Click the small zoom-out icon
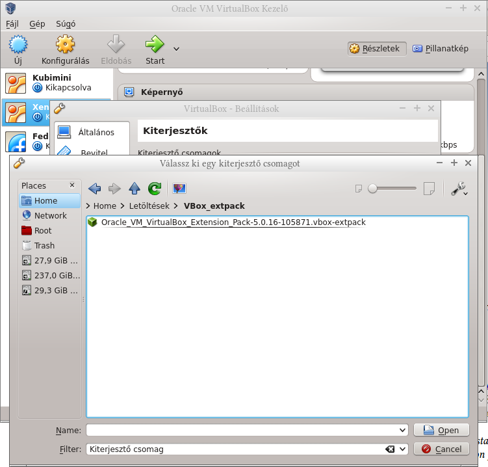This screenshot has height=467, width=488. 359,189
